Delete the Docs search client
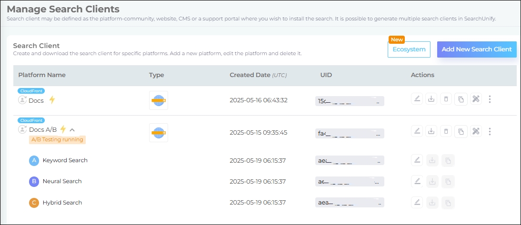 (446, 99)
